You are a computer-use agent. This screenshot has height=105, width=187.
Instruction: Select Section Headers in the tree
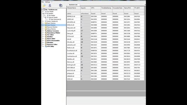tap(52, 21)
